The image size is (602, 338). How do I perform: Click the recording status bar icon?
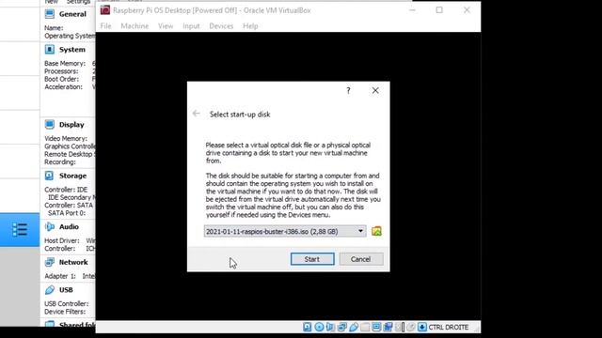(388, 327)
